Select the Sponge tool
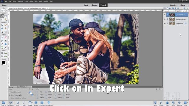The image size is (189, 106). (x=6, y=32)
